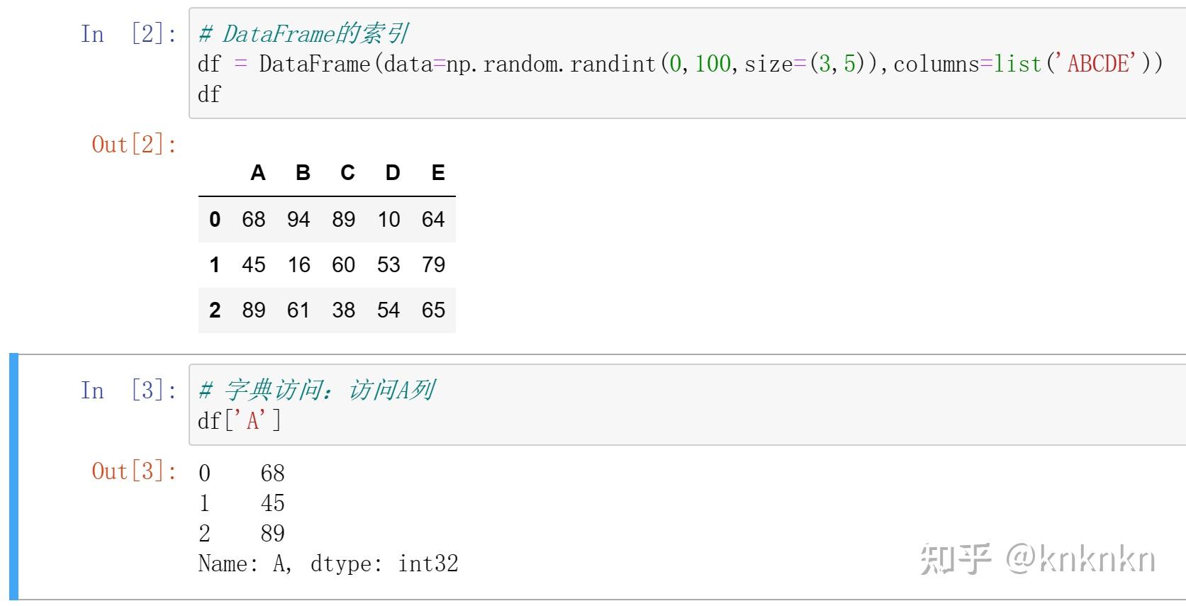1186x606 pixels.
Task: Click column header B in the table
Action: coord(303,173)
